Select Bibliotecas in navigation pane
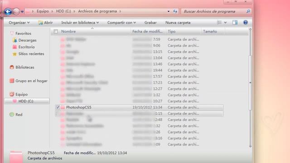290x163 pixels. tap(25, 67)
